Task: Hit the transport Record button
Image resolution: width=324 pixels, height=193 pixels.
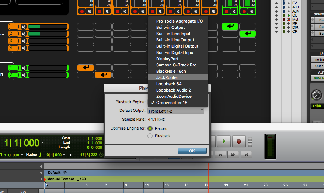Action: click(238, 141)
